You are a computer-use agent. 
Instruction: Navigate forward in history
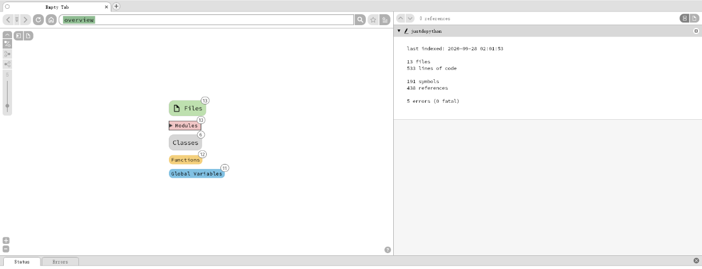coord(26,20)
